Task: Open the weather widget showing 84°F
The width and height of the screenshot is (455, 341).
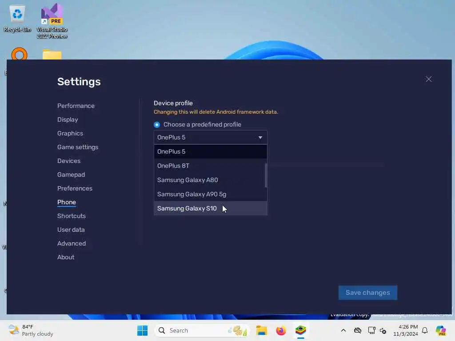Action: point(31,330)
